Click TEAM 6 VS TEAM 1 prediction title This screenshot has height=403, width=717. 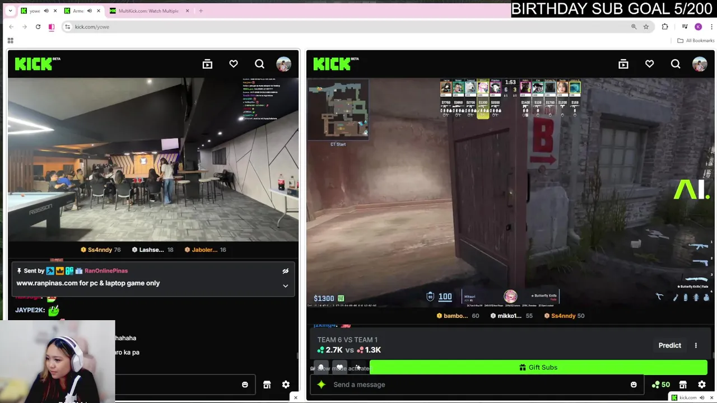click(347, 340)
